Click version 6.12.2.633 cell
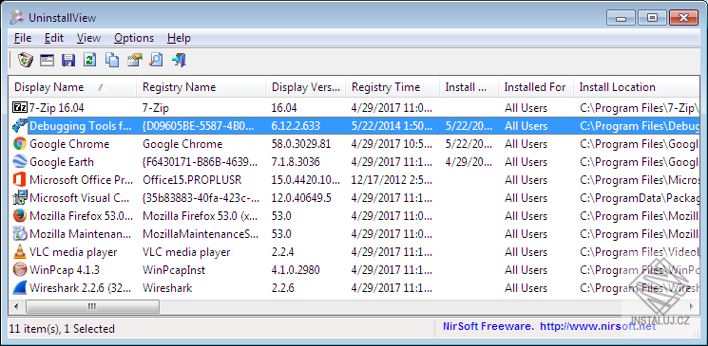Screen dimensions: 708x346 click(296, 126)
